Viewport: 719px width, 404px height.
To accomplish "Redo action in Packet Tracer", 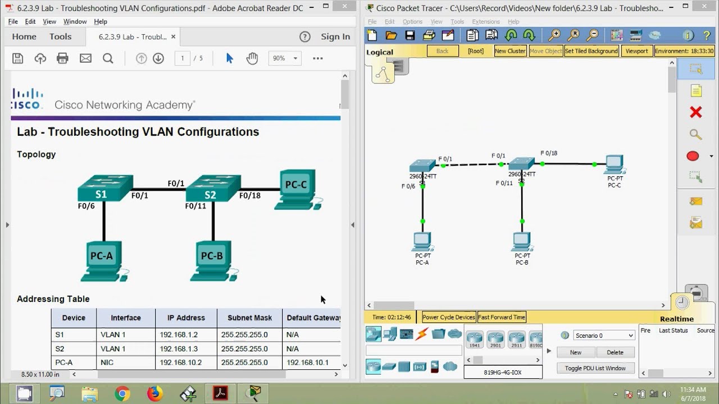I will click(x=529, y=35).
